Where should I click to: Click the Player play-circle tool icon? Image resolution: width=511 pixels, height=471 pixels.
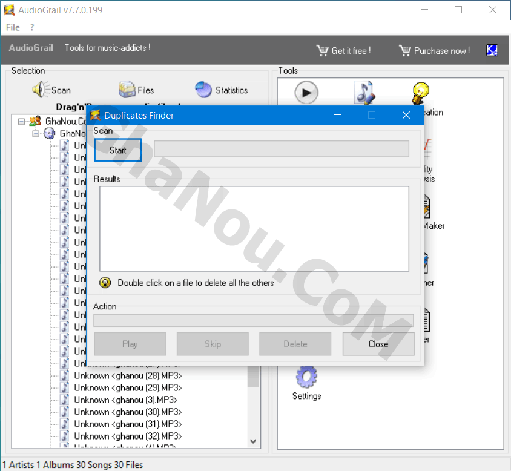306,93
